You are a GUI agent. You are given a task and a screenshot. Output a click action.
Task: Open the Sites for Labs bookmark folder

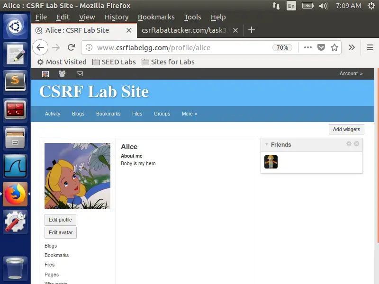[168, 62]
